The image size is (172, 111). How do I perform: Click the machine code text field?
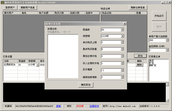coord(34,106)
